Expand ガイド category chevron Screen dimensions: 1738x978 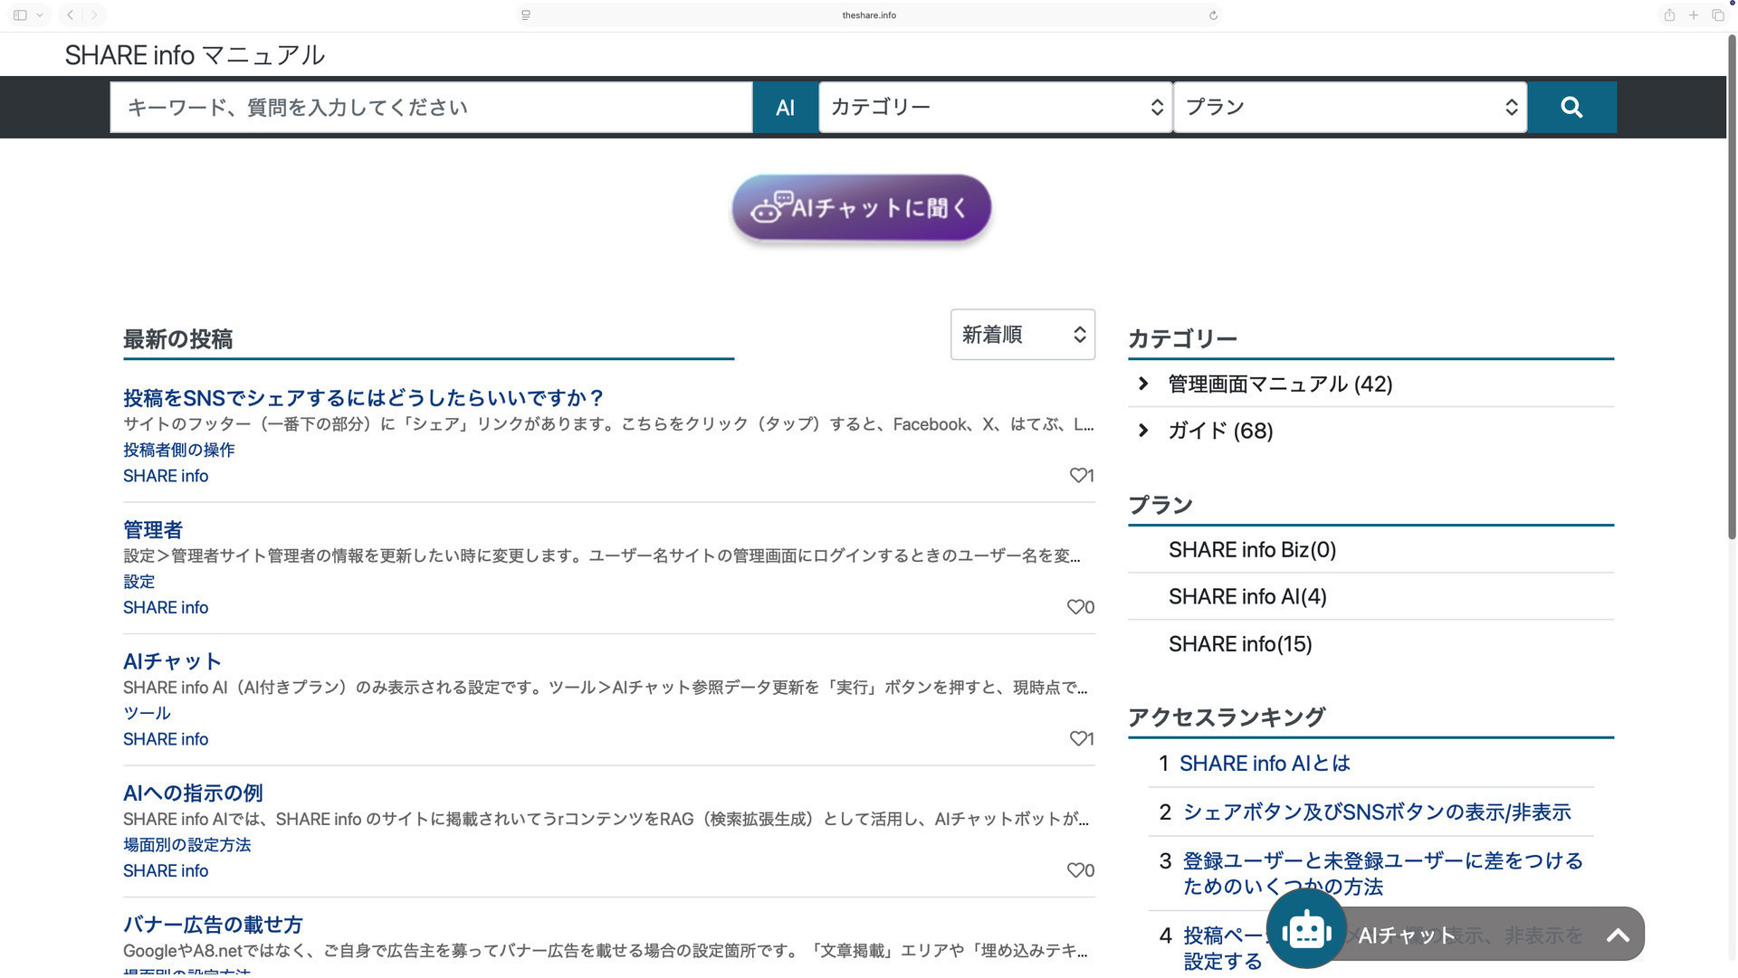coord(1143,431)
